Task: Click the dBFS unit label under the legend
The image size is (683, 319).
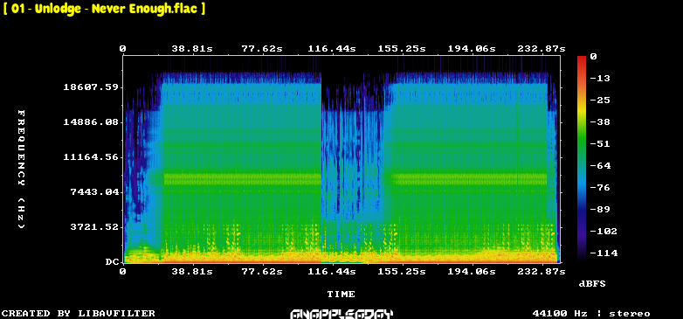Action: [592, 284]
